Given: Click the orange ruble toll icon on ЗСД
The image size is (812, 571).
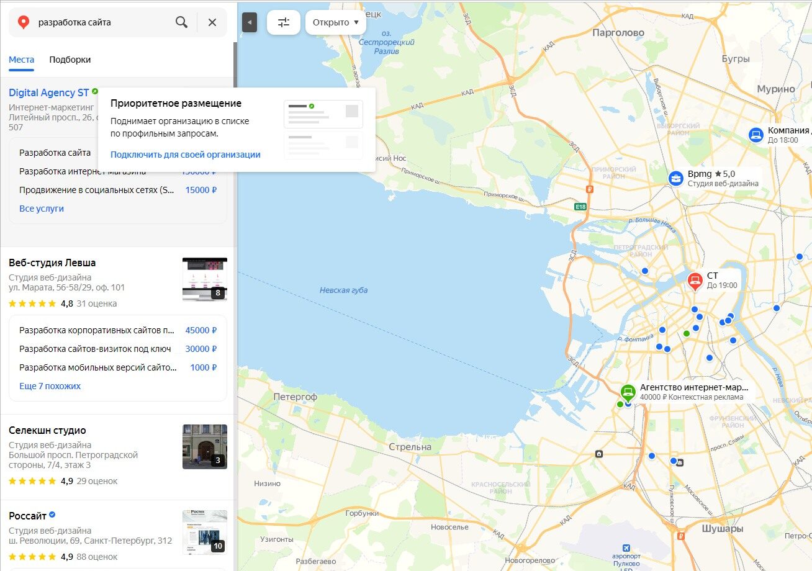Looking at the screenshot, I should (x=590, y=189).
